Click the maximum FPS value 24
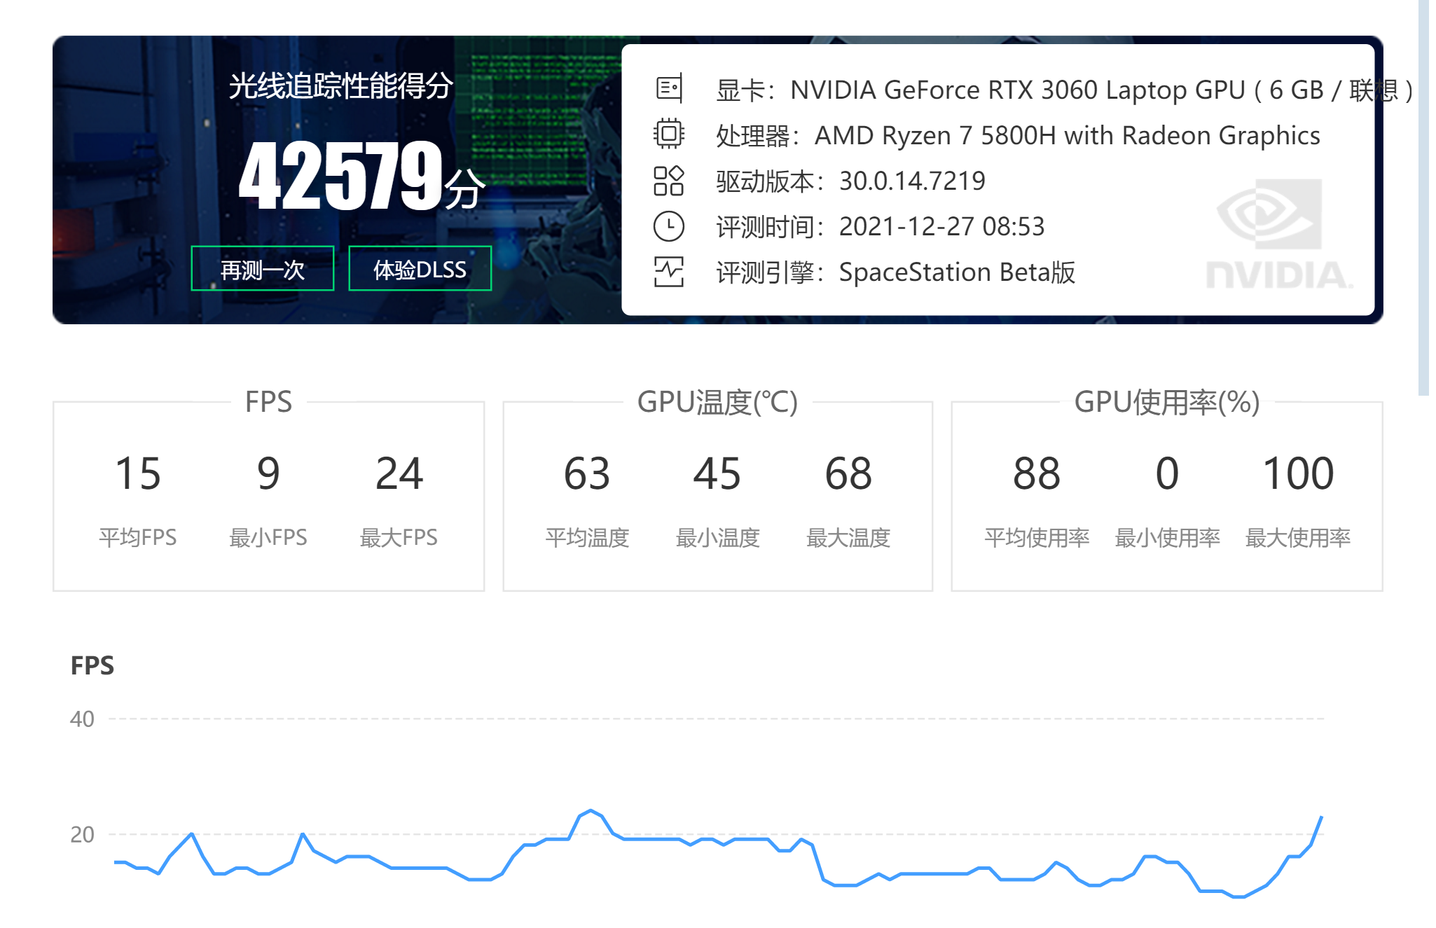 pyautogui.click(x=399, y=473)
